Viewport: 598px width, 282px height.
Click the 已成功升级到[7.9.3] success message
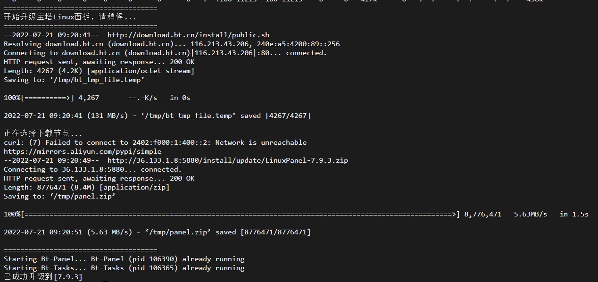click(43, 277)
